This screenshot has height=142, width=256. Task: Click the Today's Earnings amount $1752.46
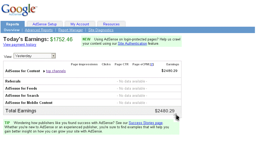pos(61,39)
